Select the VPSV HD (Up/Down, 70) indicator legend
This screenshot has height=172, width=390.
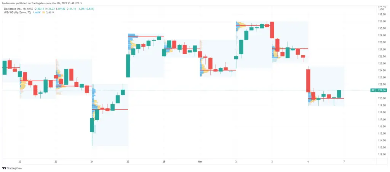click(x=17, y=12)
